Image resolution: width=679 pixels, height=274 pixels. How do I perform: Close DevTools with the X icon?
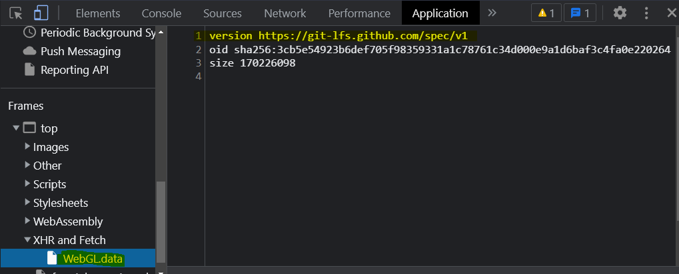pyautogui.click(x=672, y=13)
